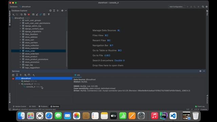The height and width of the screenshot is (122, 217).
Task: Open the Add Configuration dropdown
Action: coord(177,7)
